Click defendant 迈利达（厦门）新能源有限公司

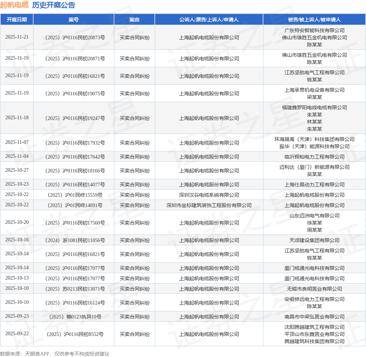point(315,167)
